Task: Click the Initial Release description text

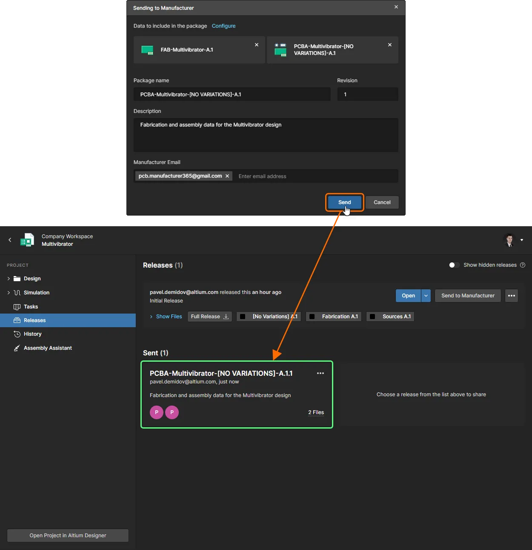Action: (x=166, y=301)
